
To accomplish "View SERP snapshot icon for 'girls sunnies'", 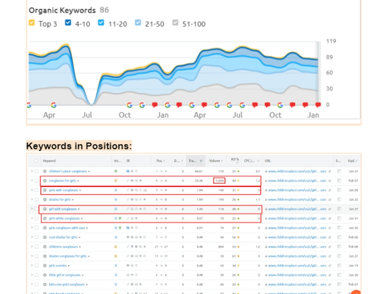I will [x=339, y=265].
